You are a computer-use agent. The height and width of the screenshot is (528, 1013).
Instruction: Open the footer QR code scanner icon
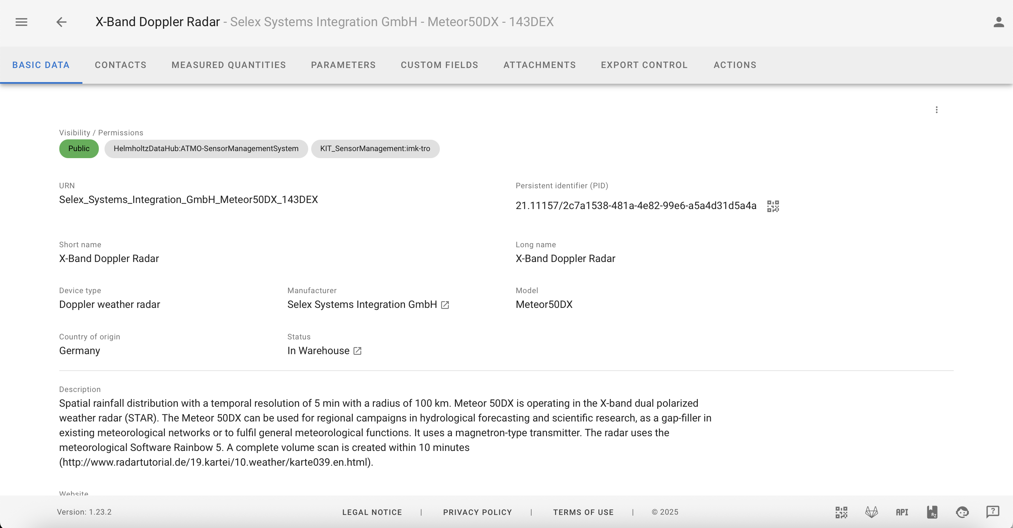click(841, 512)
